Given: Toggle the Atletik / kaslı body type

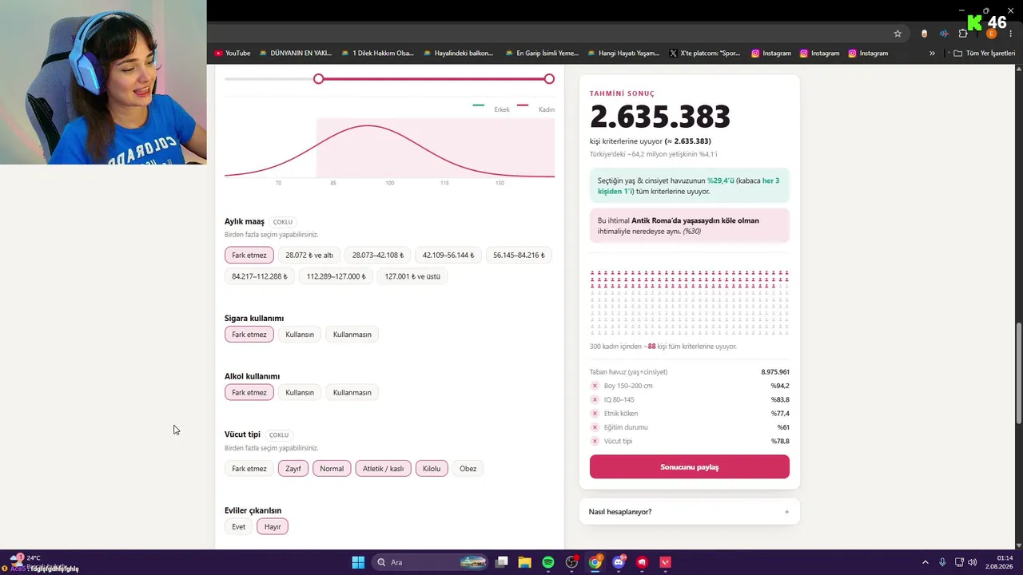Looking at the screenshot, I should pos(384,469).
